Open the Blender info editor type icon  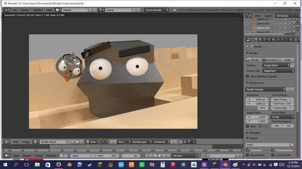pos(7,10)
